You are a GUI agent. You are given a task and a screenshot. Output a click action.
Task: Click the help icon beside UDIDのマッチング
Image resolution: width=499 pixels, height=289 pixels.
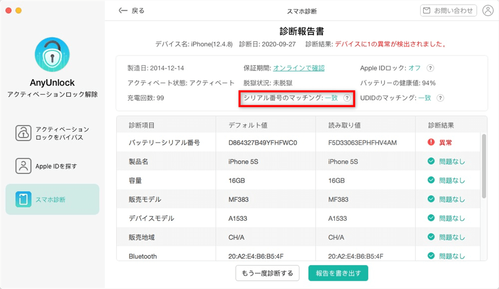(440, 98)
